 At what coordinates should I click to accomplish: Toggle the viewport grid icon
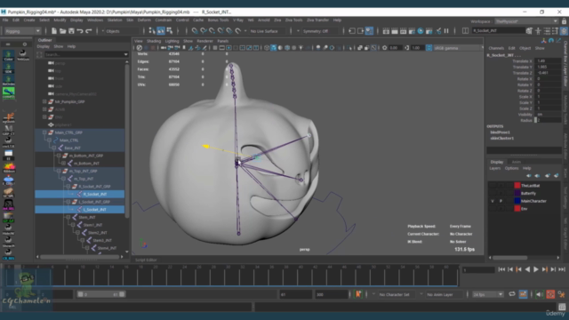point(215,48)
